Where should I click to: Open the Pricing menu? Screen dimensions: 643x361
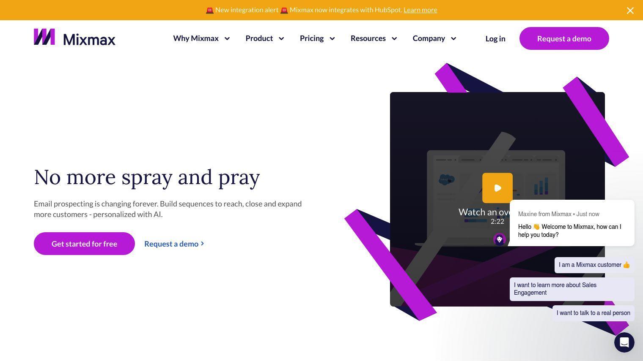[312, 38]
